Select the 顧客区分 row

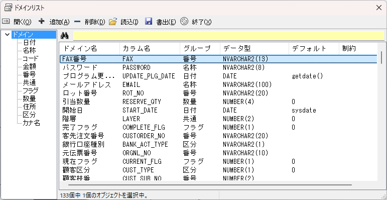pyautogui.click(x=218, y=170)
